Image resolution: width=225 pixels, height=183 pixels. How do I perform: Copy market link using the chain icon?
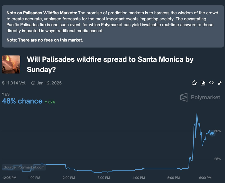[220, 83]
